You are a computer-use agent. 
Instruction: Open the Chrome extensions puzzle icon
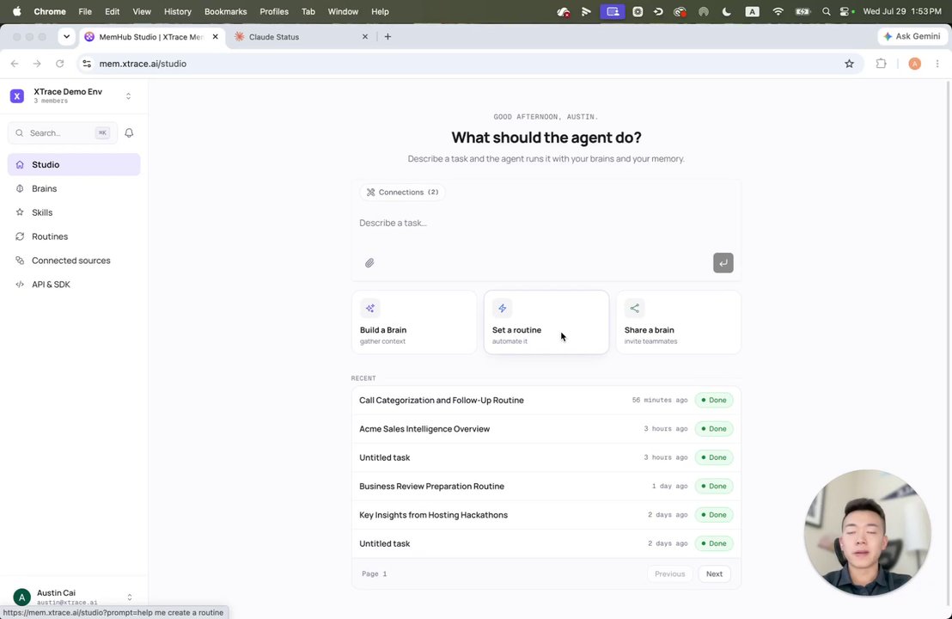pyautogui.click(x=881, y=64)
